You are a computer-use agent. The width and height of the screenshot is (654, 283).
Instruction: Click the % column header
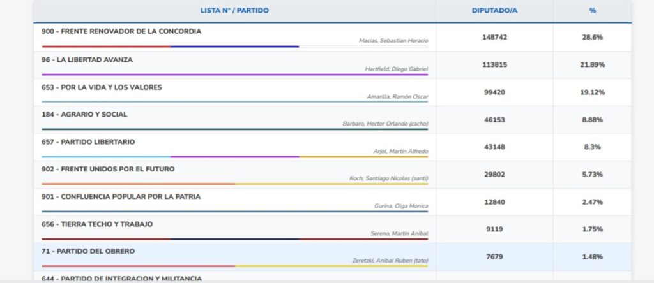point(592,11)
